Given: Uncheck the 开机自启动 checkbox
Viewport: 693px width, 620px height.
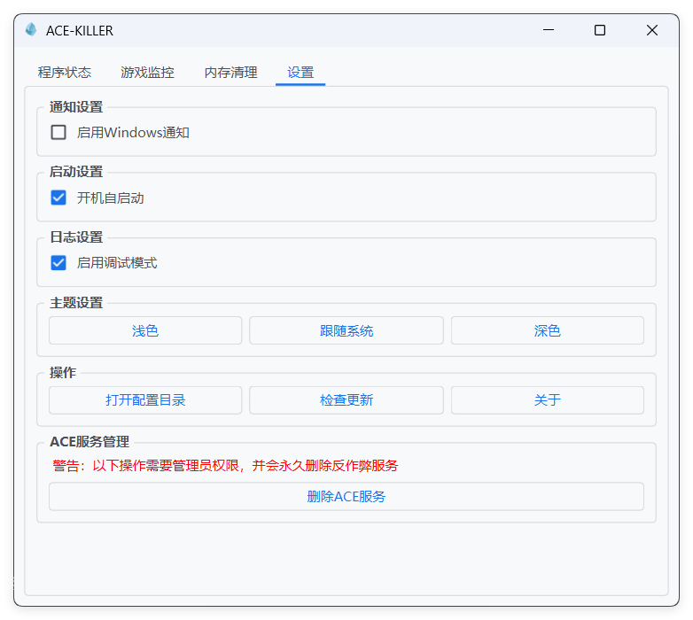Looking at the screenshot, I should 58,198.
